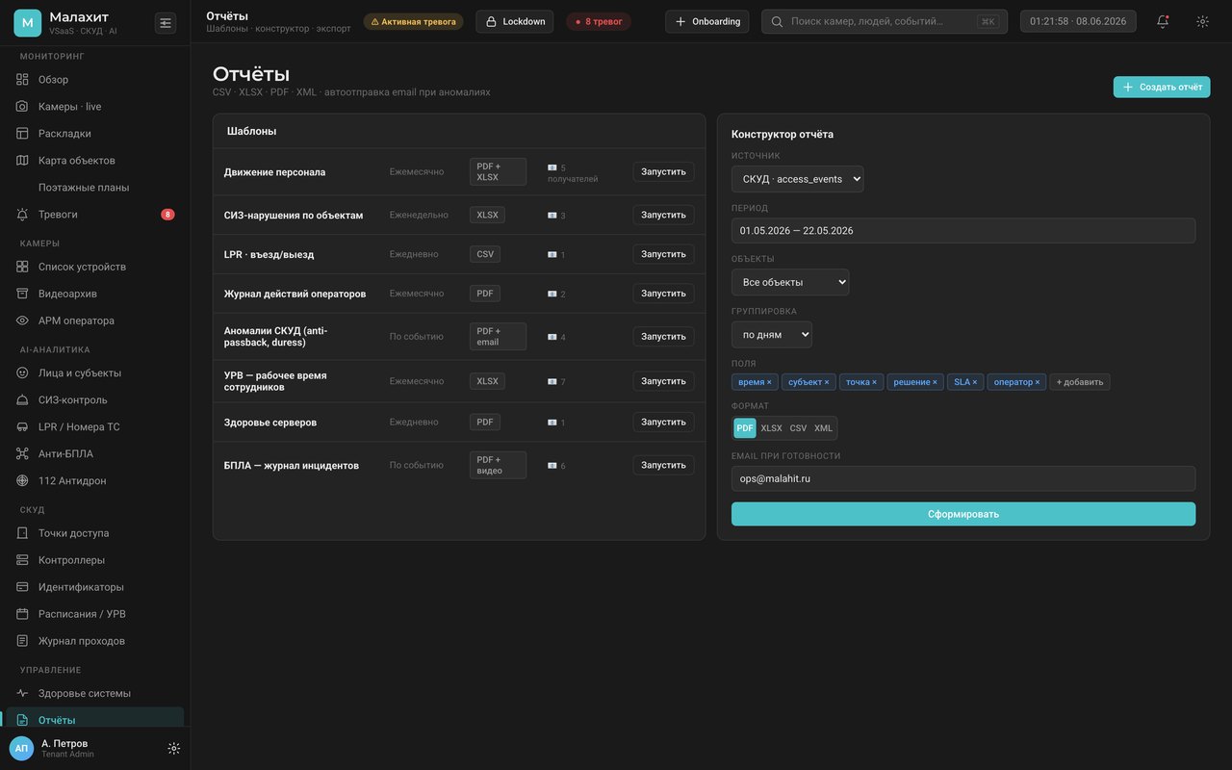Click the Сформировать button
1232x770 pixels.
pyautogui.click(x=963, y=514)
